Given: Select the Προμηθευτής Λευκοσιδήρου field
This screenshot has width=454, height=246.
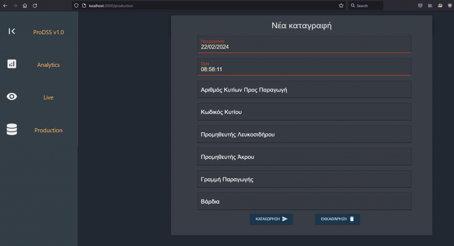Looking at the screenshot, I should 304,134.
